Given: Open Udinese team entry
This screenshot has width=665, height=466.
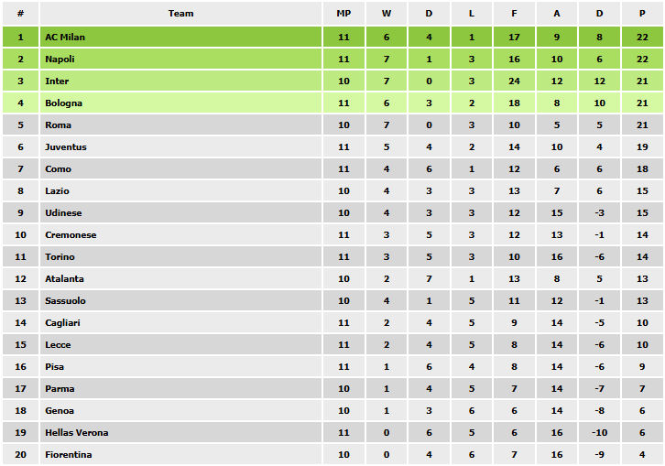Looking at the screenshot, I should click(x=63, y=213).
